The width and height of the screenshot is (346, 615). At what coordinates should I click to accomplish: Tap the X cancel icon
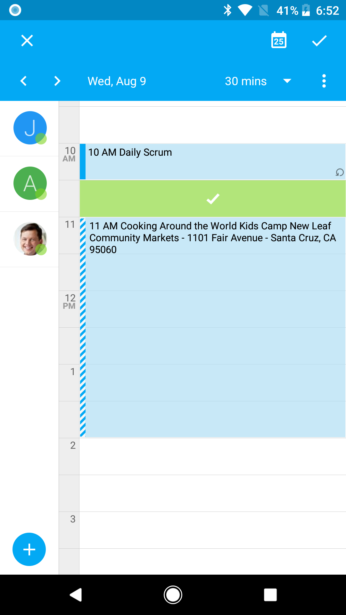(x=27, y=41)
